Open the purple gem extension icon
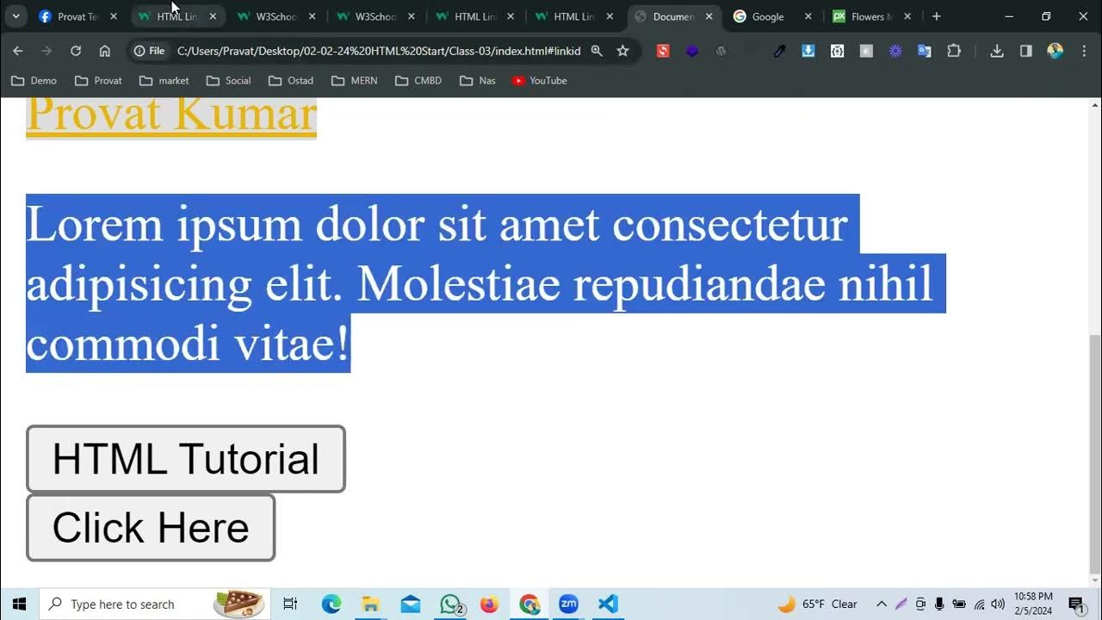The height and width of the screenshot is (620, 1102). [x=692, y=51]
